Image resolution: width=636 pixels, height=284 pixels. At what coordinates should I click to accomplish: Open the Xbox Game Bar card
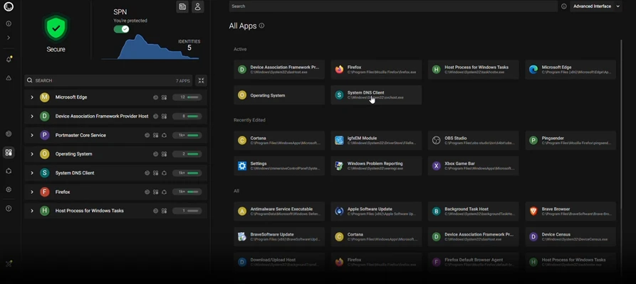(x=473, y=166)
